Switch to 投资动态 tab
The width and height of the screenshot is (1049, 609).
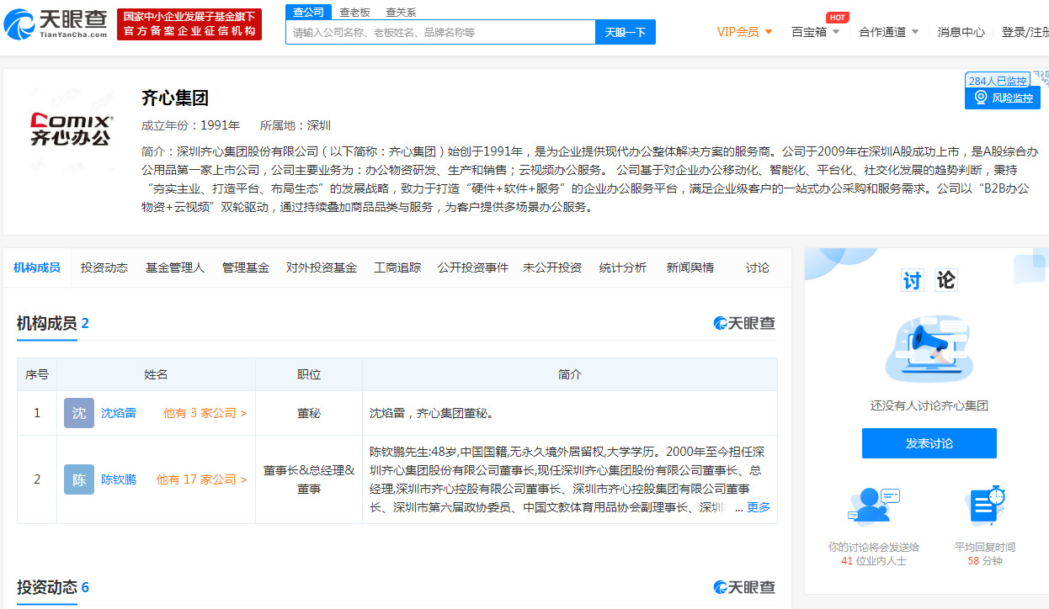[104, 267]
